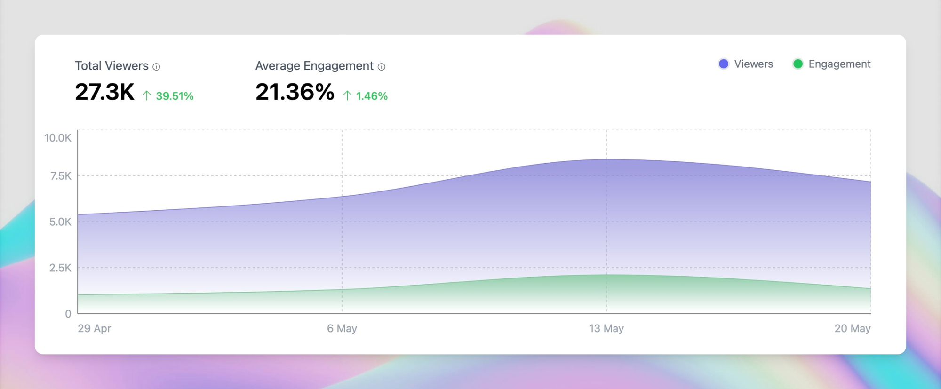
Task: Click the green Engagement legend dot
Action: [x=798, y=64]
